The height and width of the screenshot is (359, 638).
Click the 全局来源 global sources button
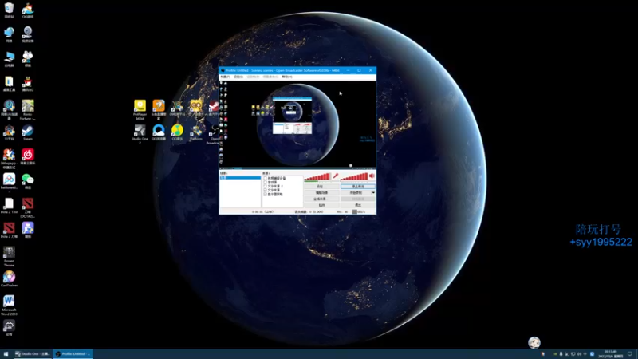coord(321,199)
